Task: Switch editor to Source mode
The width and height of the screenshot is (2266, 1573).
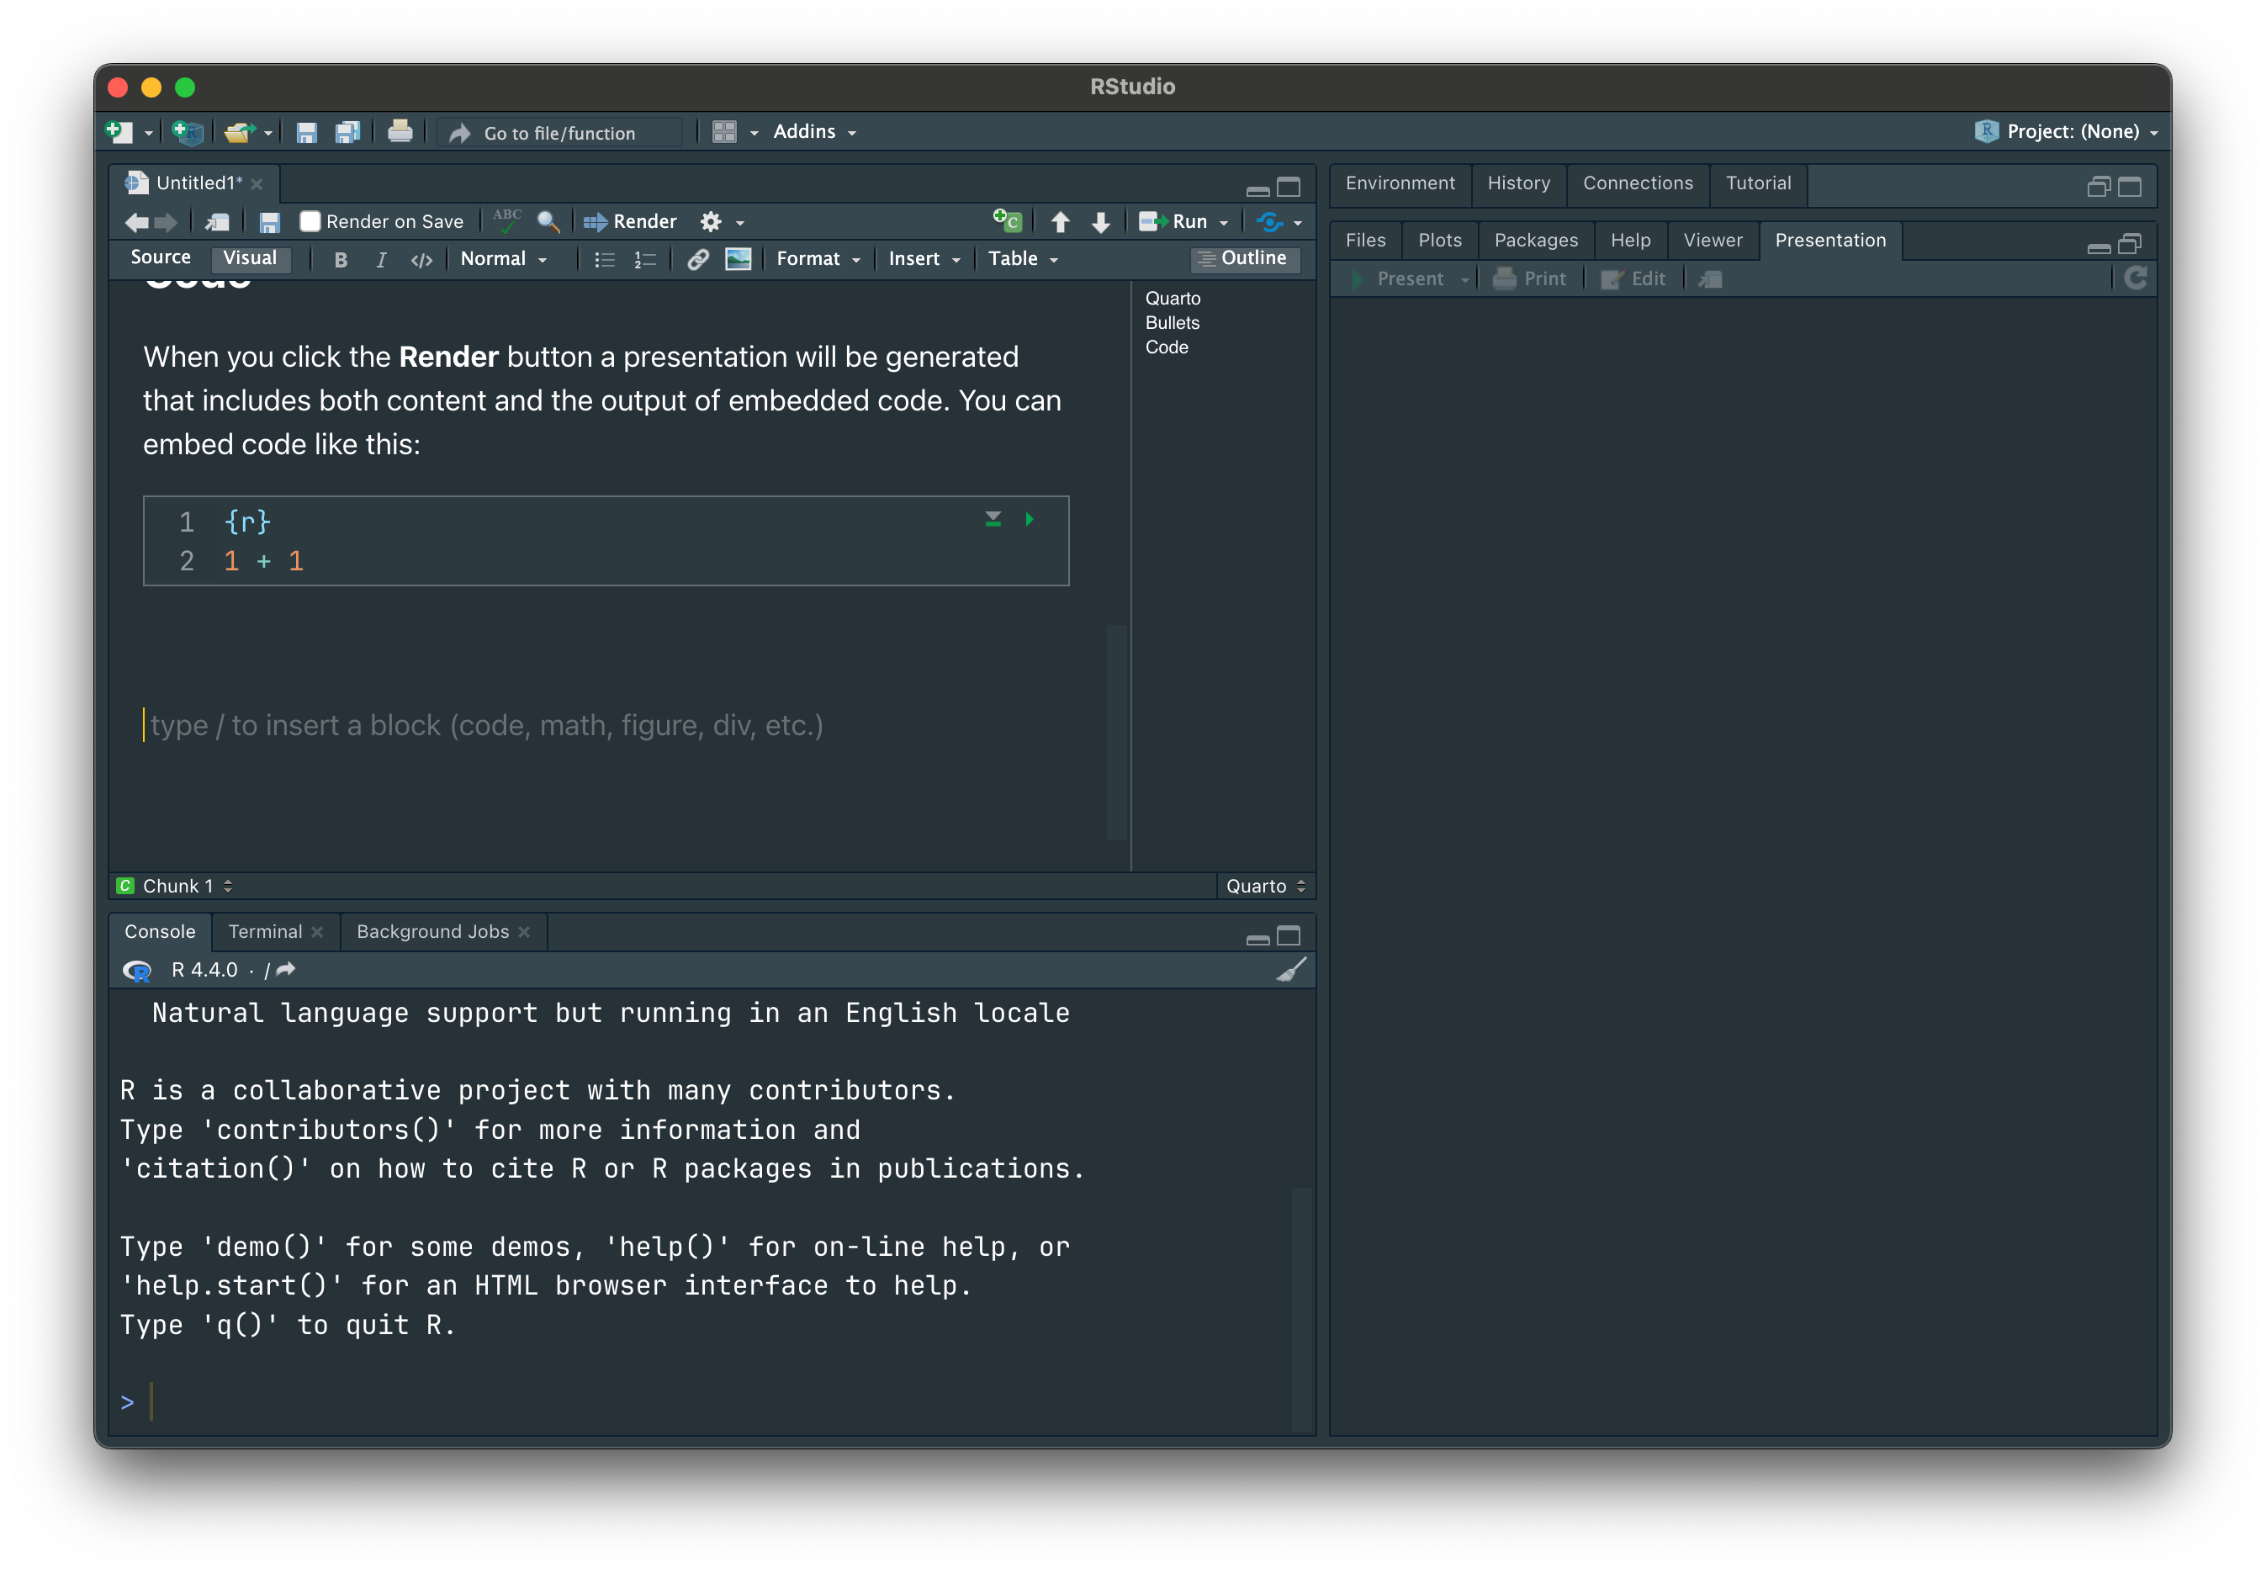Action: coord(161,257)
